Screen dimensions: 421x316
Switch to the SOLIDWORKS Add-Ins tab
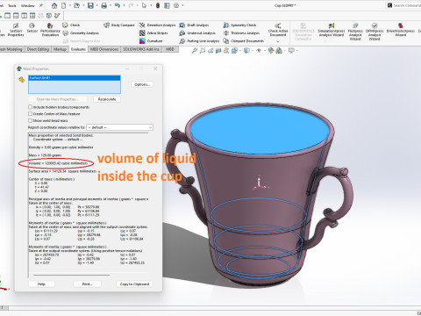point(141,49)
